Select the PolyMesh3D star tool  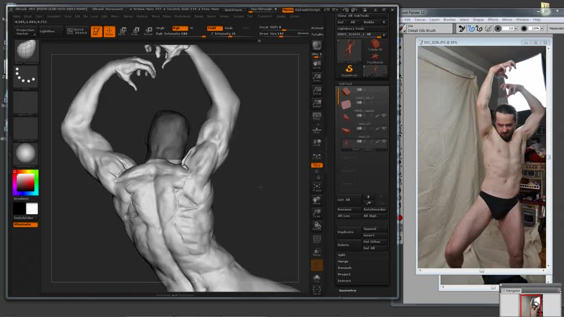(375, 57)
